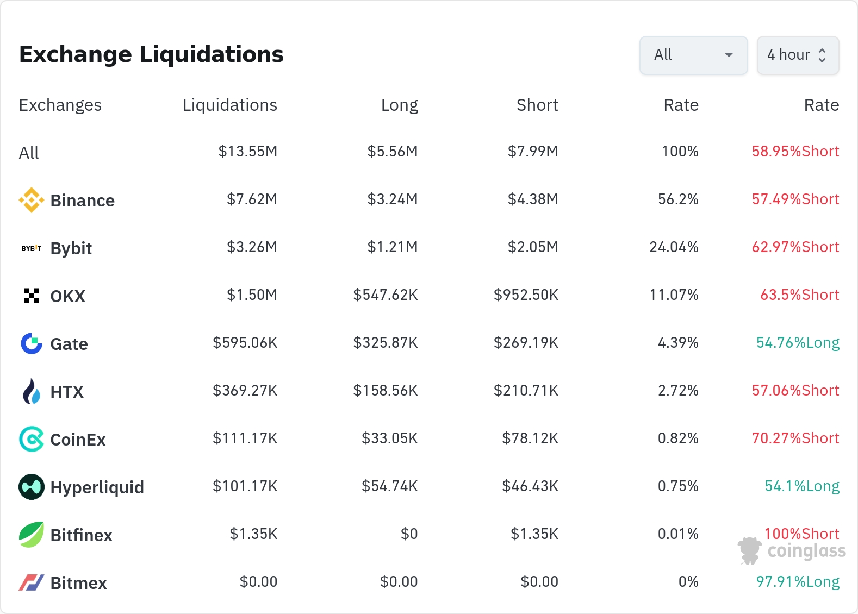Click the Binance logo icon

(x=31, y=200)
